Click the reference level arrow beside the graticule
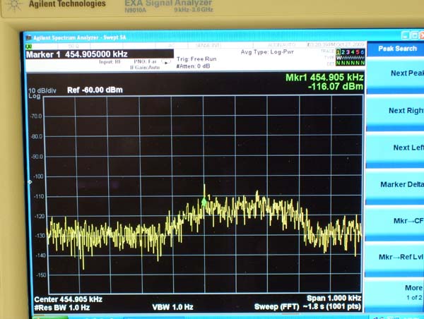The height and width of the screenshot is (319, 424). pos(30,182)
